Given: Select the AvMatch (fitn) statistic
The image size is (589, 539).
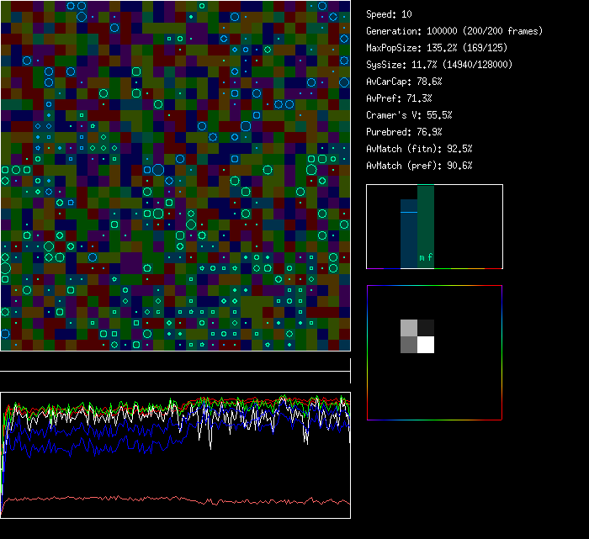Looking at the screenshot, I should point(419,149).
